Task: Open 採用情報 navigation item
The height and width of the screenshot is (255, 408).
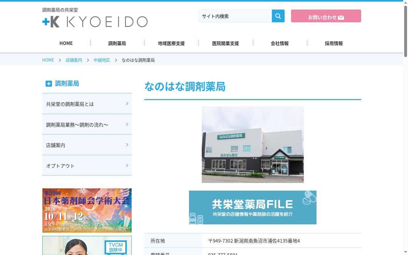Action: click(334, 43)
